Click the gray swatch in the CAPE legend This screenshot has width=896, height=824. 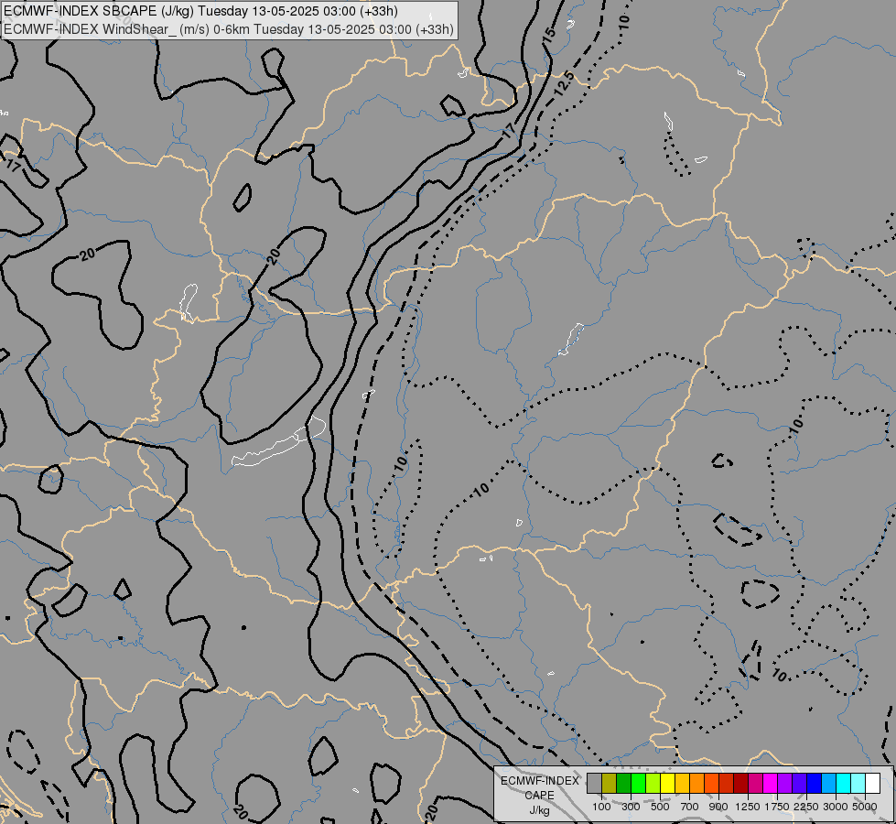(594, 783)
